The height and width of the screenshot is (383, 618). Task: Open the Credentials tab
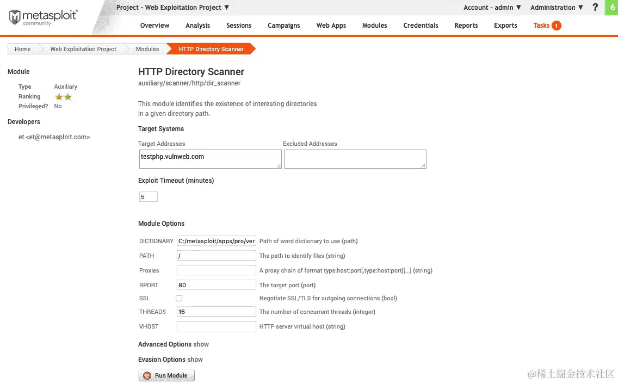tap(421, 25)
